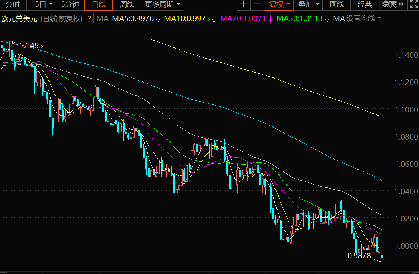The width and height of the screenshot is (419, 274).
Task: Click the 5分钟 timeframe button
Action: tap(70, 5)
